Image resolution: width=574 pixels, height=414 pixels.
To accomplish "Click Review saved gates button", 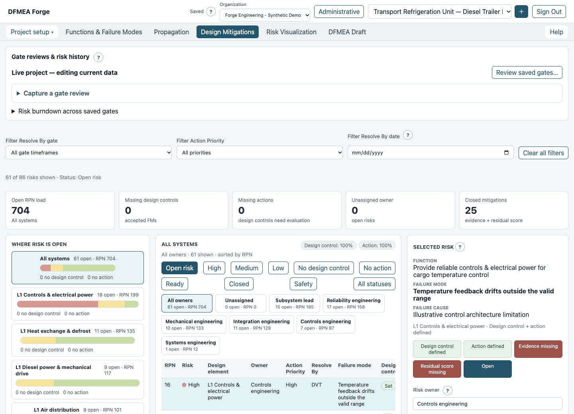I will 527,72.
